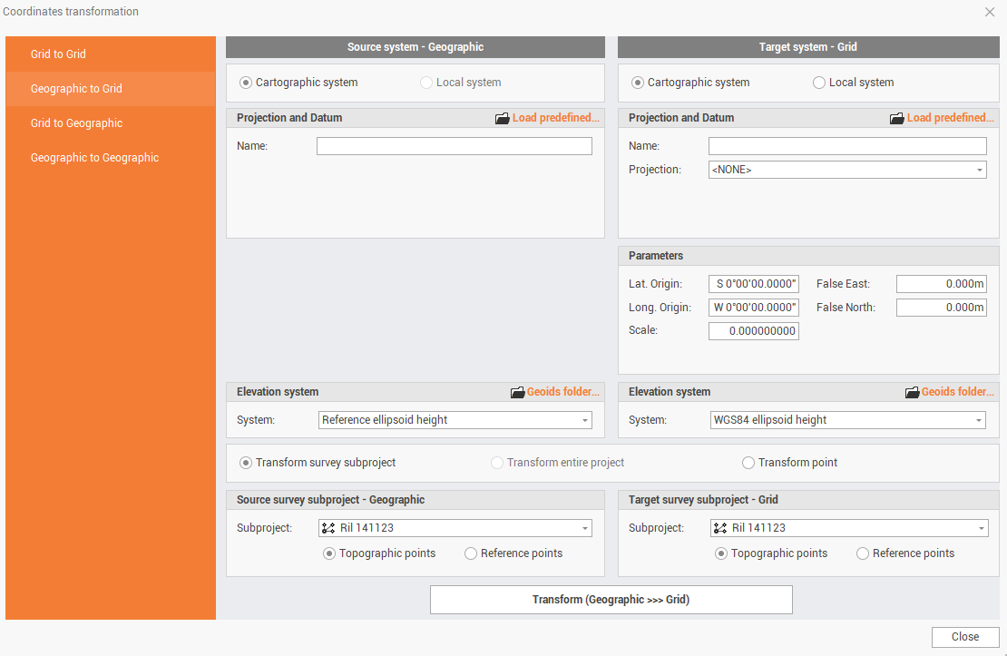
Task: Click target subproject Ril 141123 points icon
Action: coord(721,528)
